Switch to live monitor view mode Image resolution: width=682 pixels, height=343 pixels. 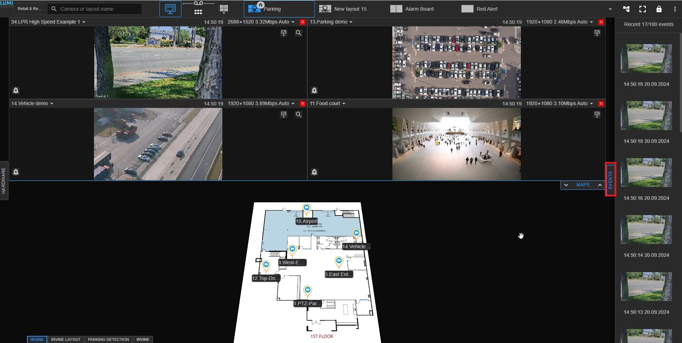170,9
